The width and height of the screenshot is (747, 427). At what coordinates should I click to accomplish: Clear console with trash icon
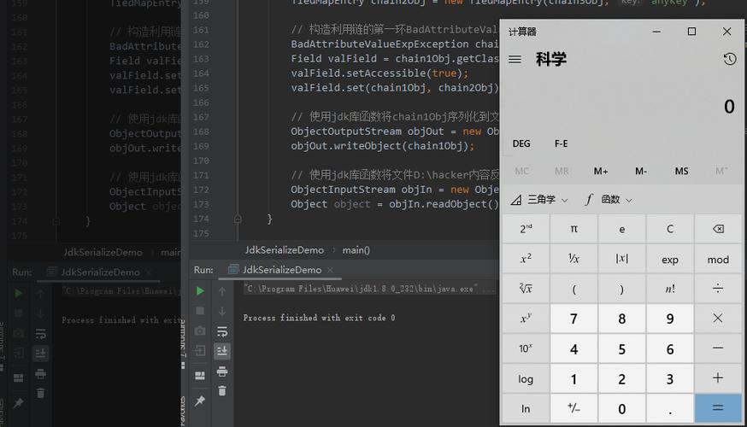pyautogui.click(x=222, y=391)
